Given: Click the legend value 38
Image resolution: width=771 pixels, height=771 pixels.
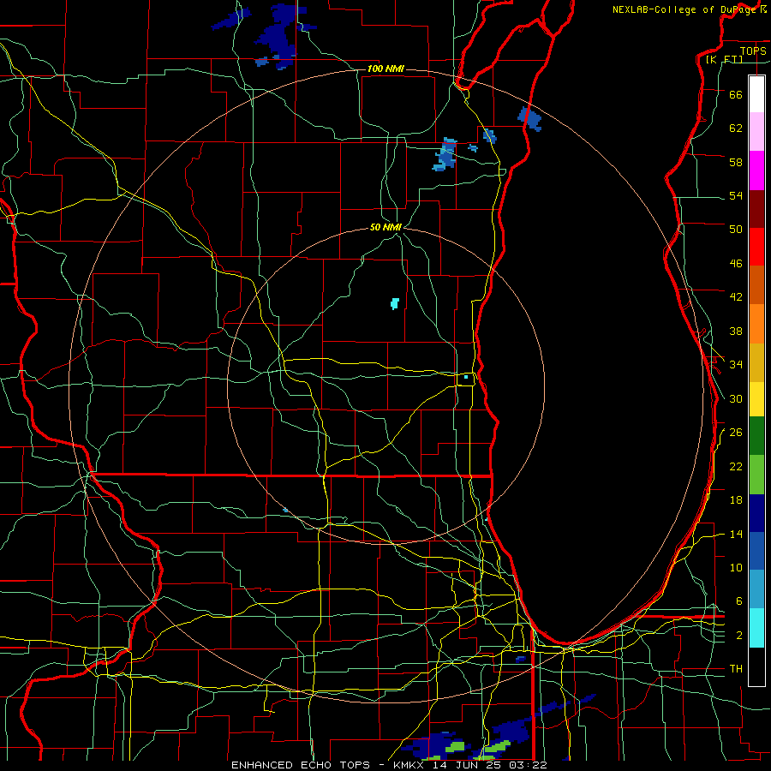Looking at the screenshot, I should pos(736,332).
